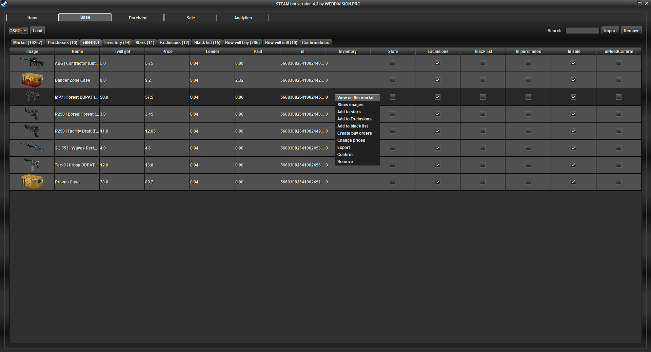Sort table by Name column header
The height and width of the screenshot is (352, 651).
click(77, 52)
